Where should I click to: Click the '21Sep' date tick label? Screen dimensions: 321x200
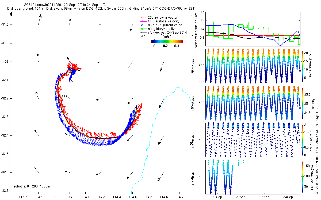pos(217,197)
